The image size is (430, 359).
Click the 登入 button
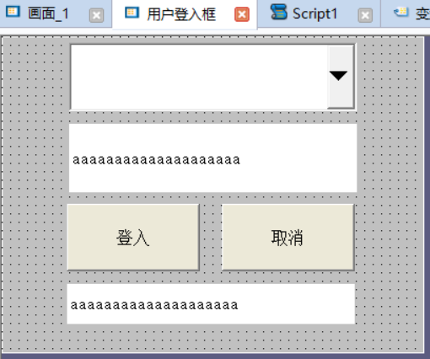point(133,238)
